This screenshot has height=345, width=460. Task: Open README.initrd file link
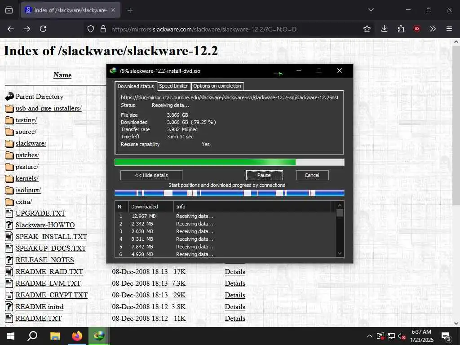(40, 306)
